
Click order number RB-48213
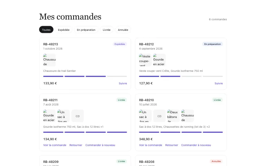click(x=50, y=44)
